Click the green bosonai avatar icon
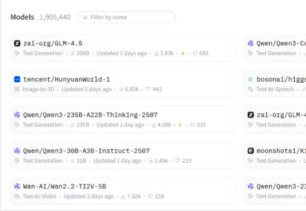Viewport: 306px width, 211px height. pyautogui.click(x=250, y=79)
